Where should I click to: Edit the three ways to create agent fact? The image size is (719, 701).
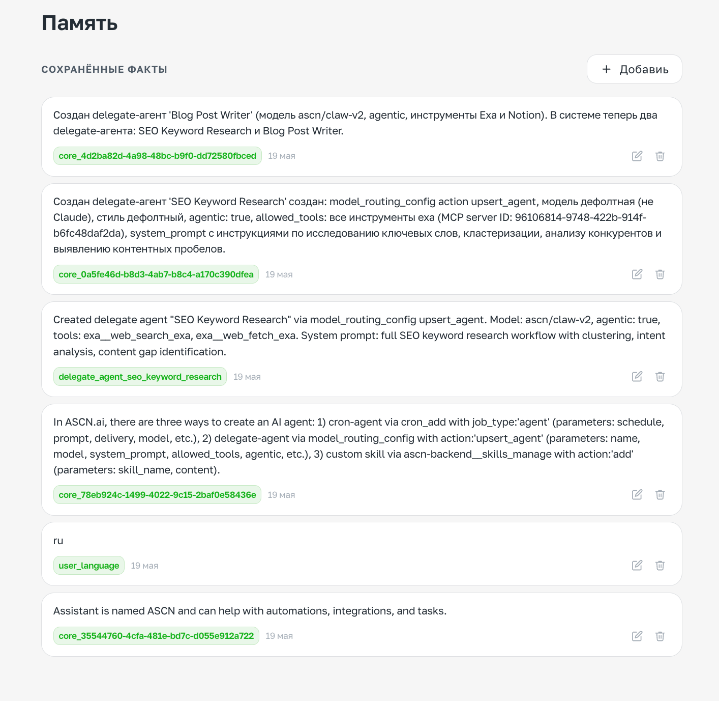point(637,494)
